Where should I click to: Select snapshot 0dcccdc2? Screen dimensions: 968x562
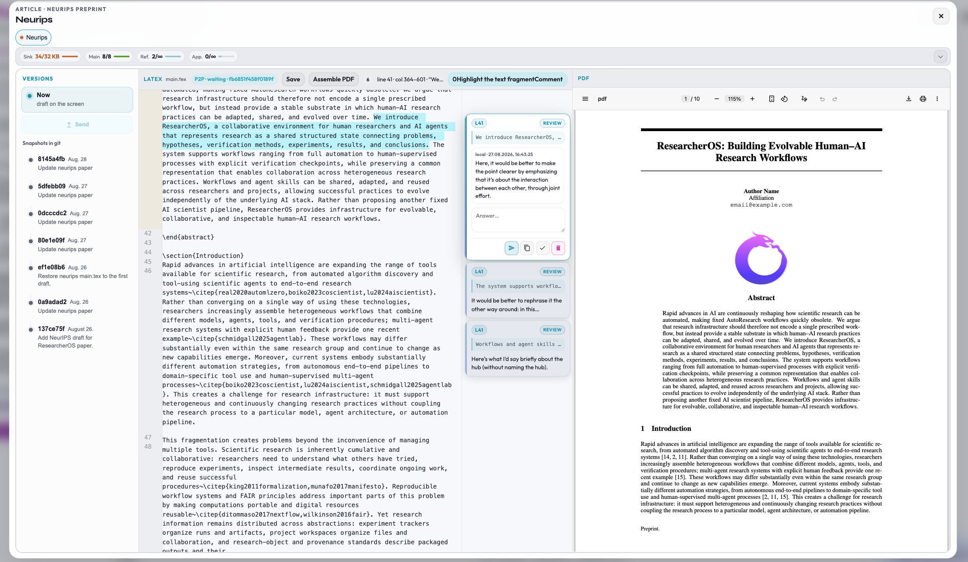77,217
